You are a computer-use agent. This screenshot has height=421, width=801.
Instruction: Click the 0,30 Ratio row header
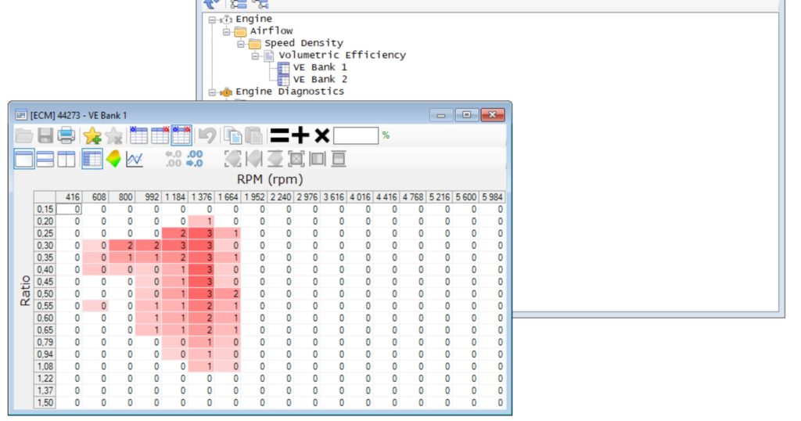[x=45, y=246]
